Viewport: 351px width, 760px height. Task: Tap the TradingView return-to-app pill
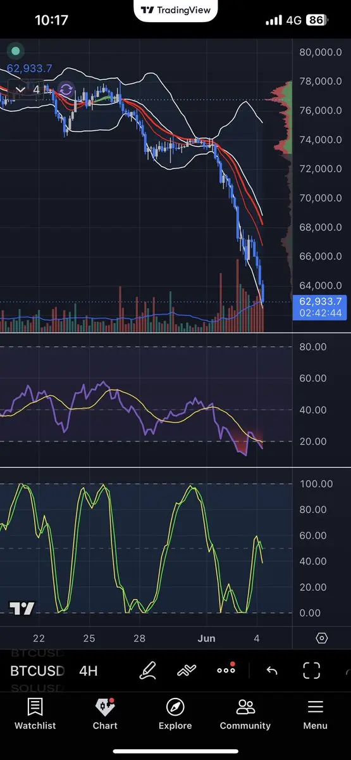(176, 10)
